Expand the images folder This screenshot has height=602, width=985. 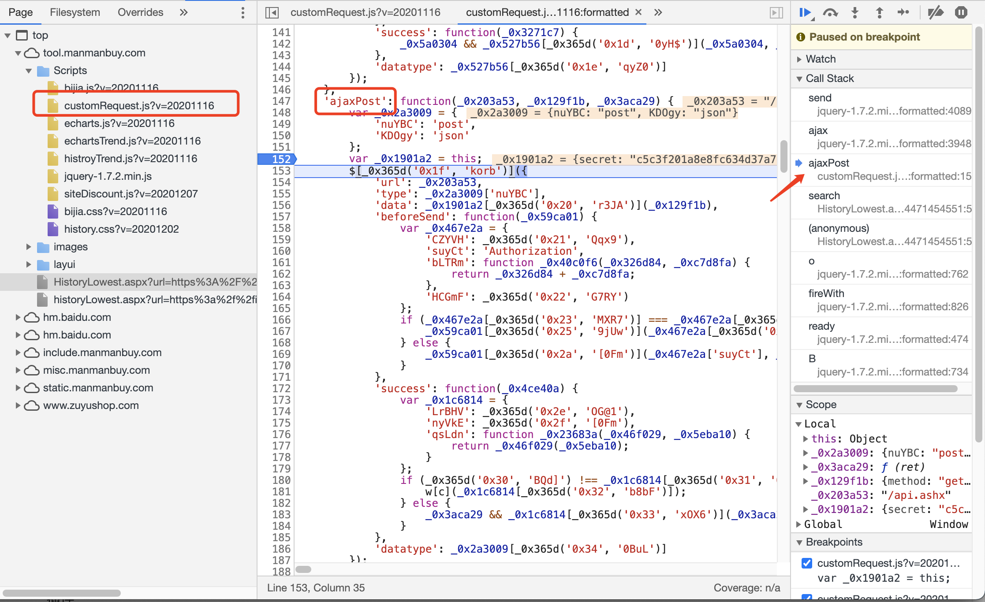29,247
